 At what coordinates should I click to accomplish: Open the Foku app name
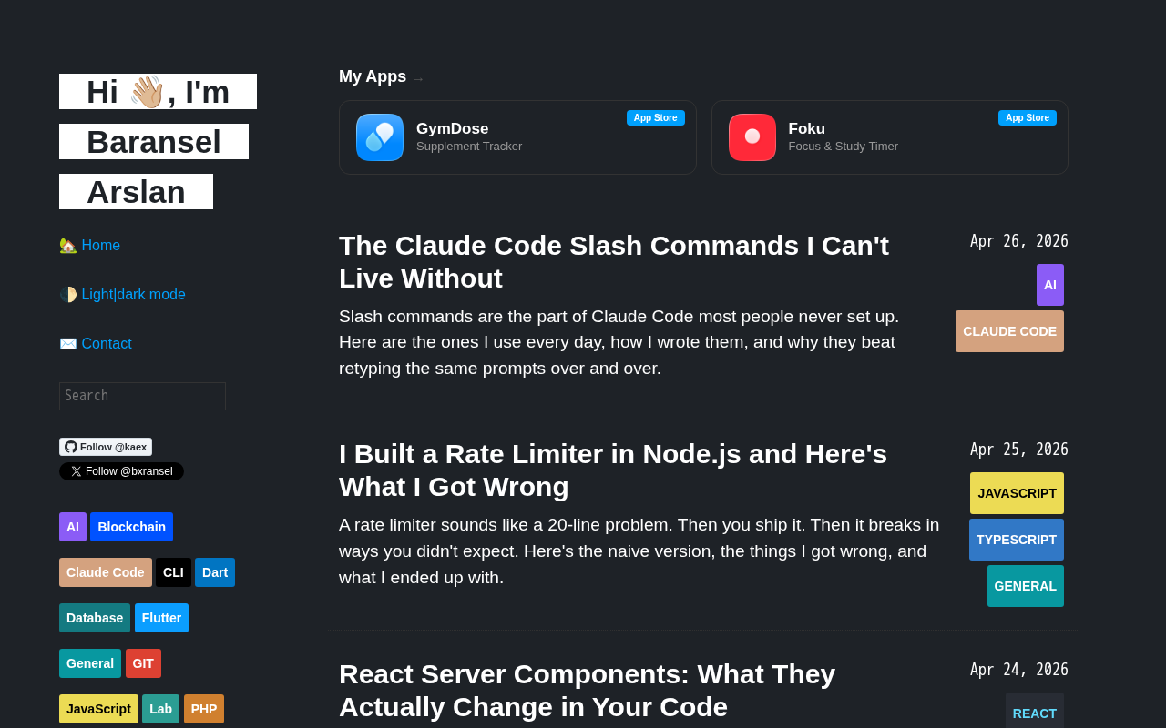(807, 129)
